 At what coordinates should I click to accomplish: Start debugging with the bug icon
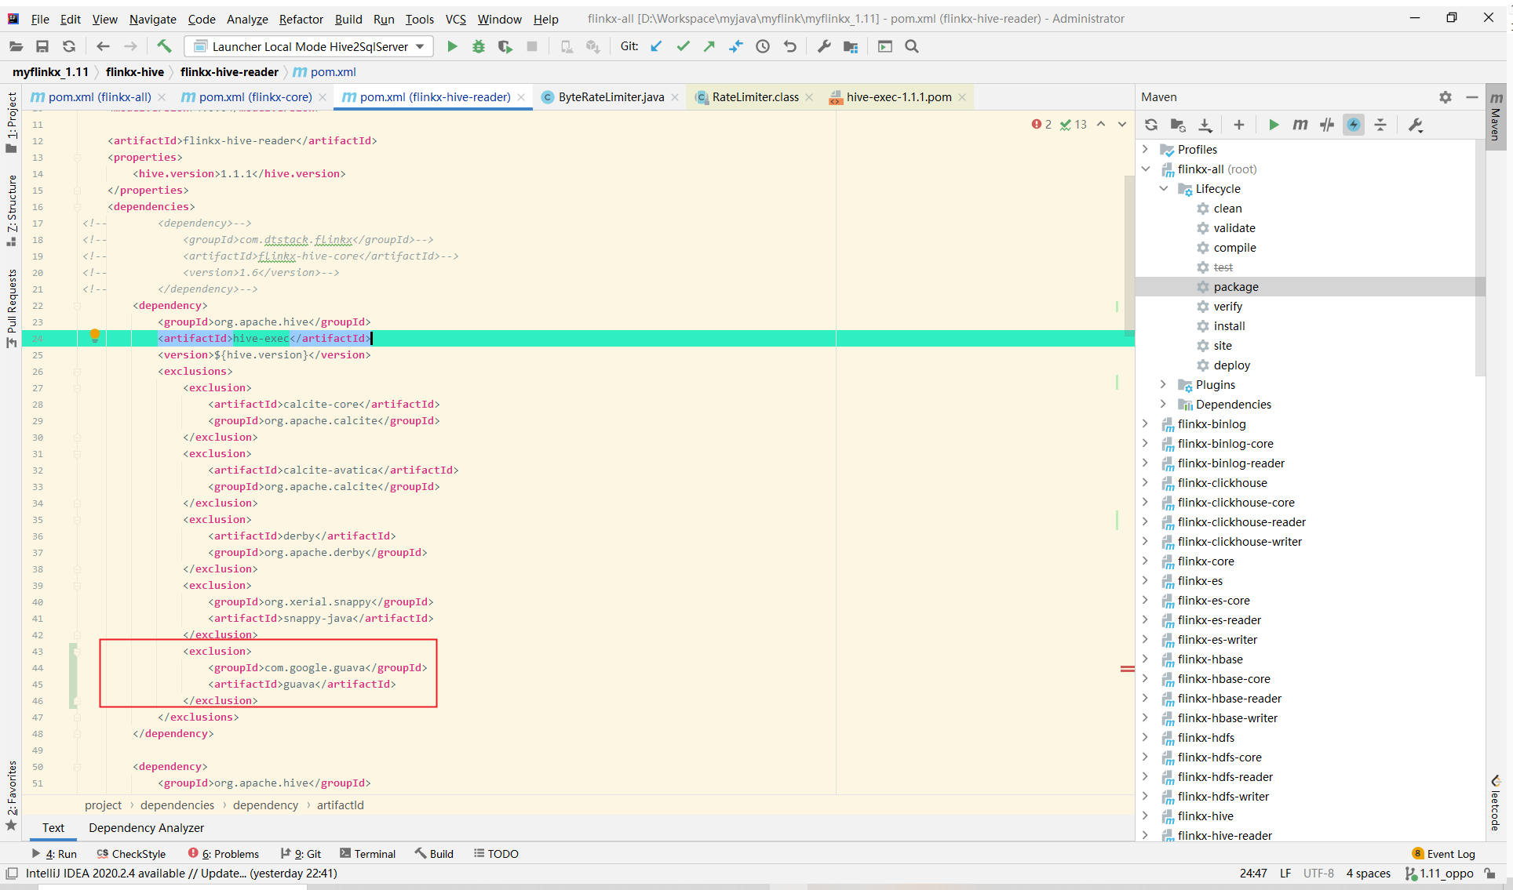(479, 47)
